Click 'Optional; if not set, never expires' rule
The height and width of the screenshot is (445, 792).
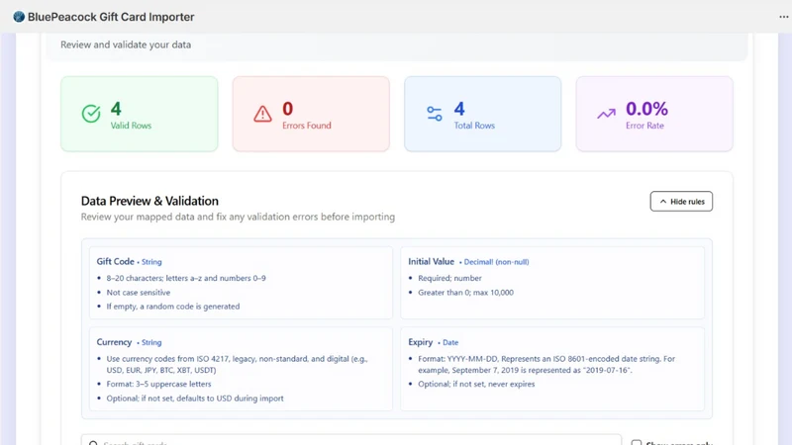click(x=476, y=384)
